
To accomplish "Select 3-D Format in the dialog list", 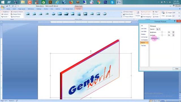I will click(144, 37).
